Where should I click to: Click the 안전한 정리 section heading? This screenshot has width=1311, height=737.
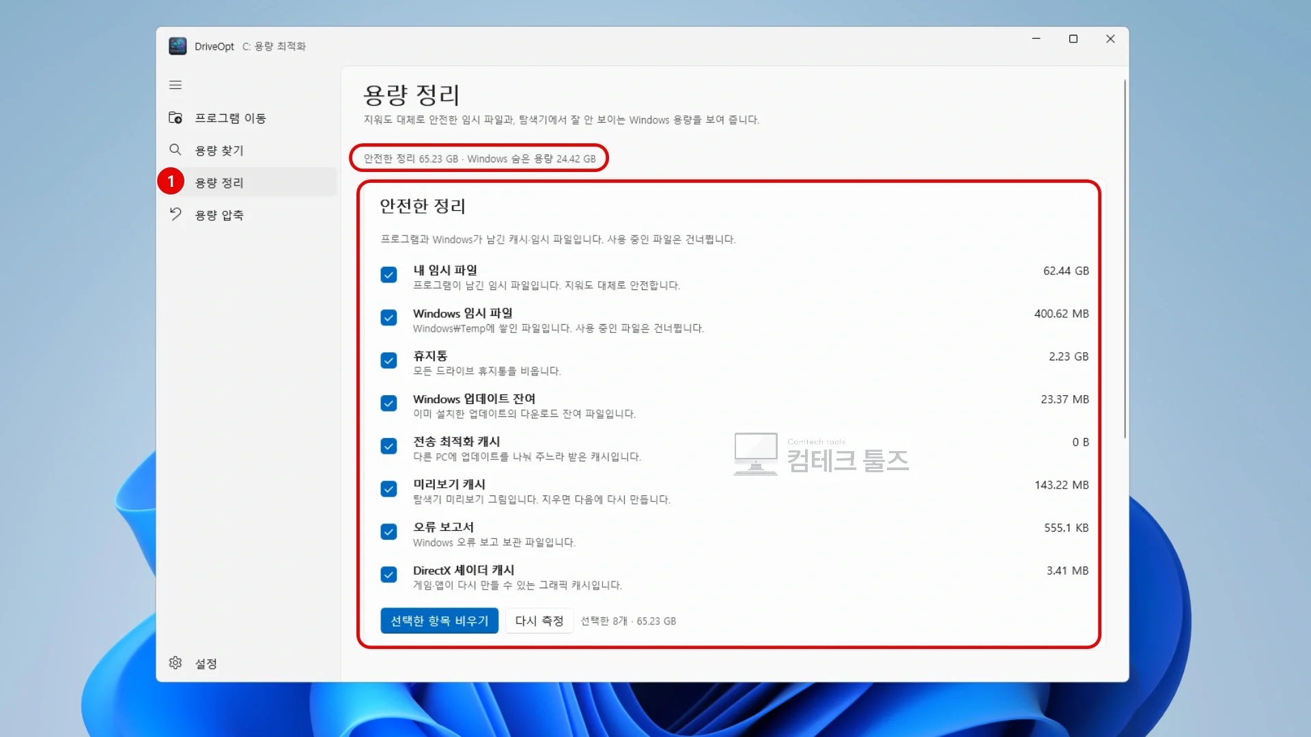423,206
